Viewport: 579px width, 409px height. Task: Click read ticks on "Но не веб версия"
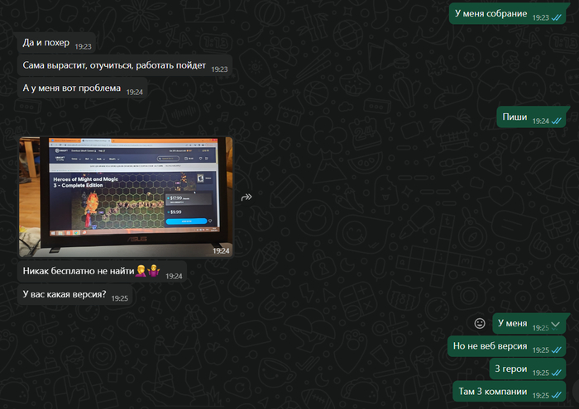(556, 349)
